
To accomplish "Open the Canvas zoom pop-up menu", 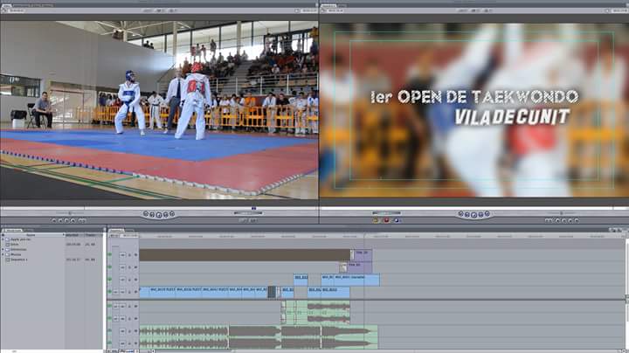I will [x=462, y=10].
